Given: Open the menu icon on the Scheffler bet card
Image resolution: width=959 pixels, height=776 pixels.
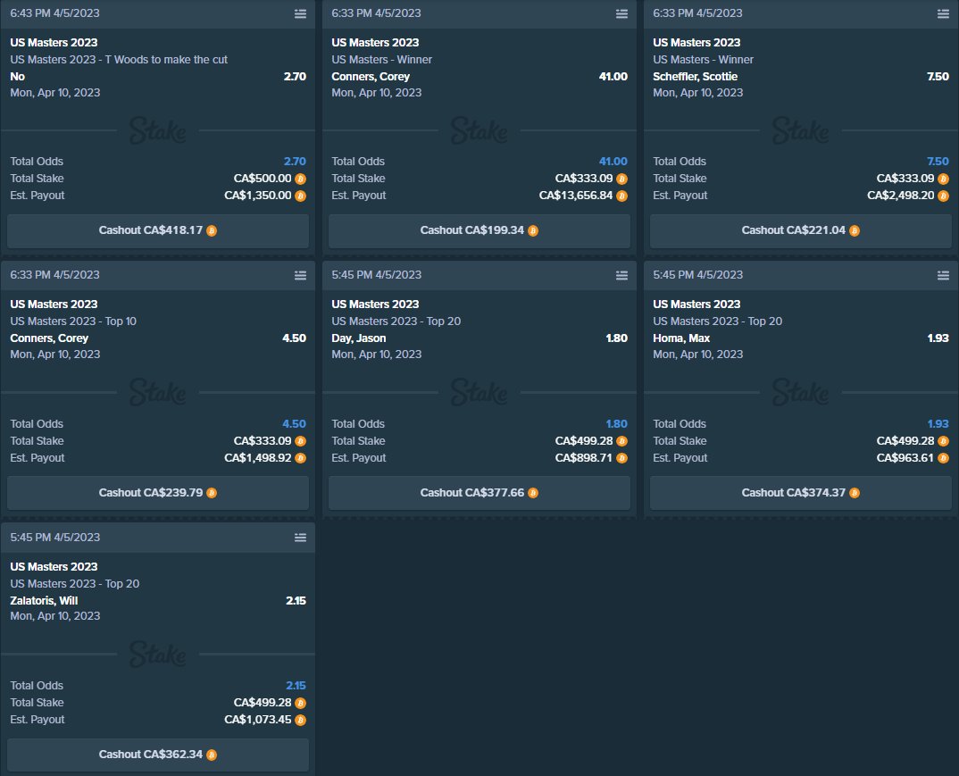Looking at the screenshot, I should click(943, 13).
